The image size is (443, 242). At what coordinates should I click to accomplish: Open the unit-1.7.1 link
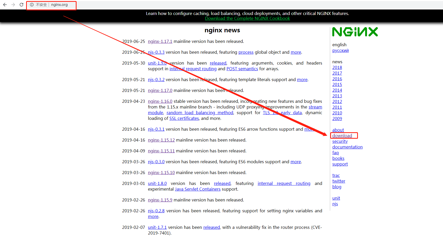[x=157, y=227]
